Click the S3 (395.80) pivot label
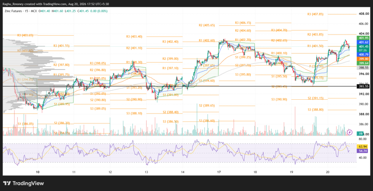The image size is (373, 191). (243, 75)
